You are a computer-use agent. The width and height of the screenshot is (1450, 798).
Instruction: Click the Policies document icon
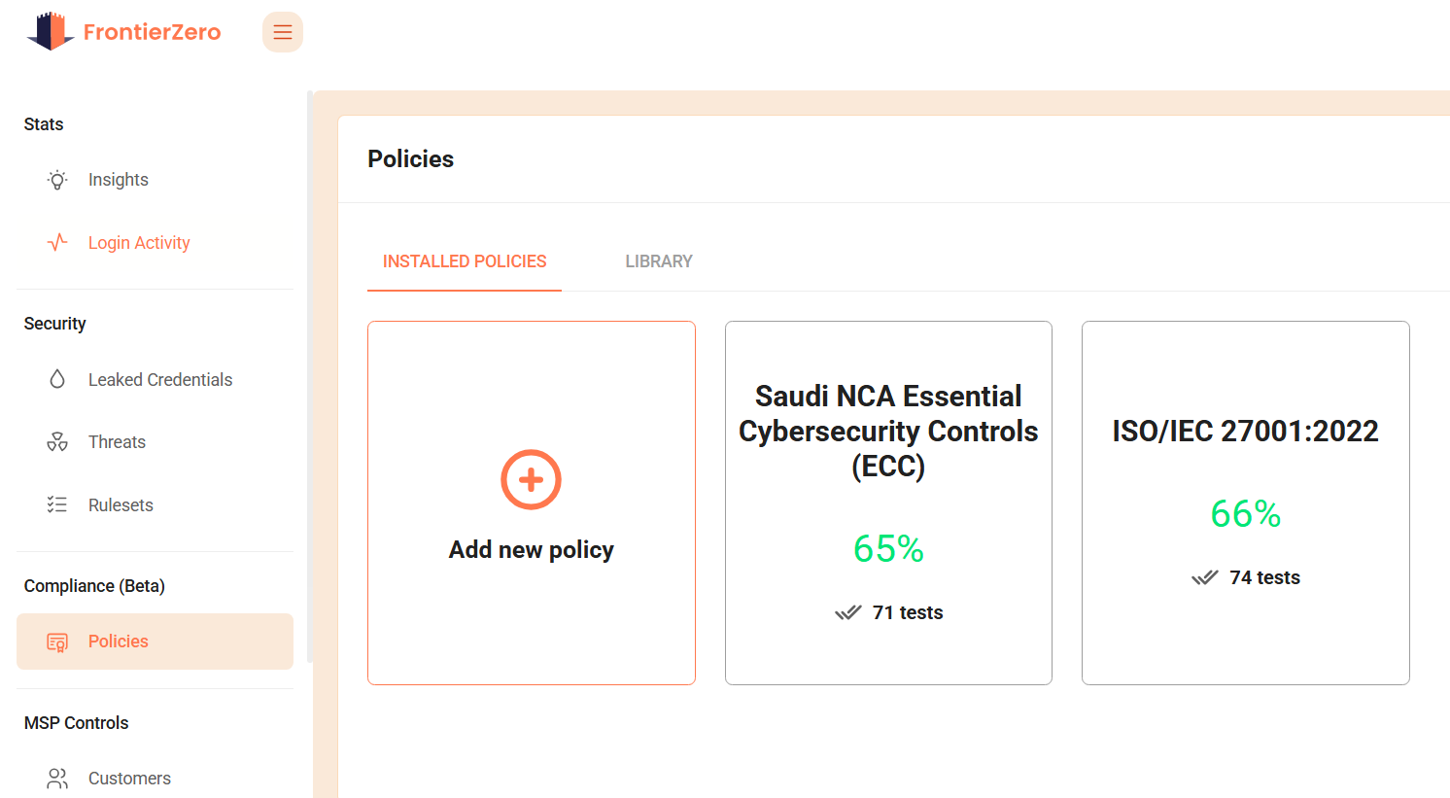[x=57, y=642]
